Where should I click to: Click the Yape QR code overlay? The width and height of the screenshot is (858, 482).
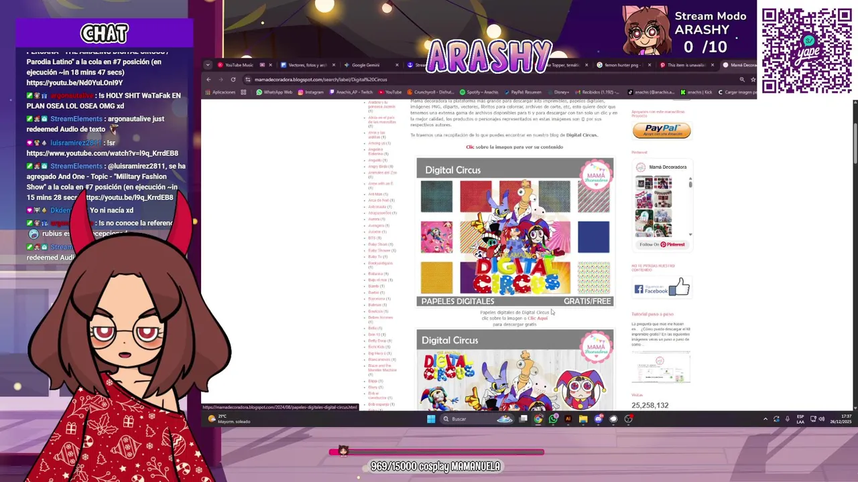point(807,51)
